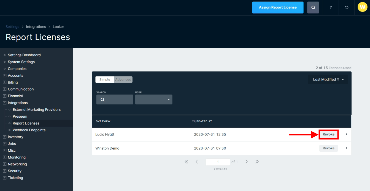The height and width of the screenshot is (191, 370).
Task: Open Companies in sidebar
Action: click(17, 69)
